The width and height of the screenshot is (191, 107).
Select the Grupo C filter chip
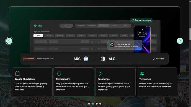(71, 36)
